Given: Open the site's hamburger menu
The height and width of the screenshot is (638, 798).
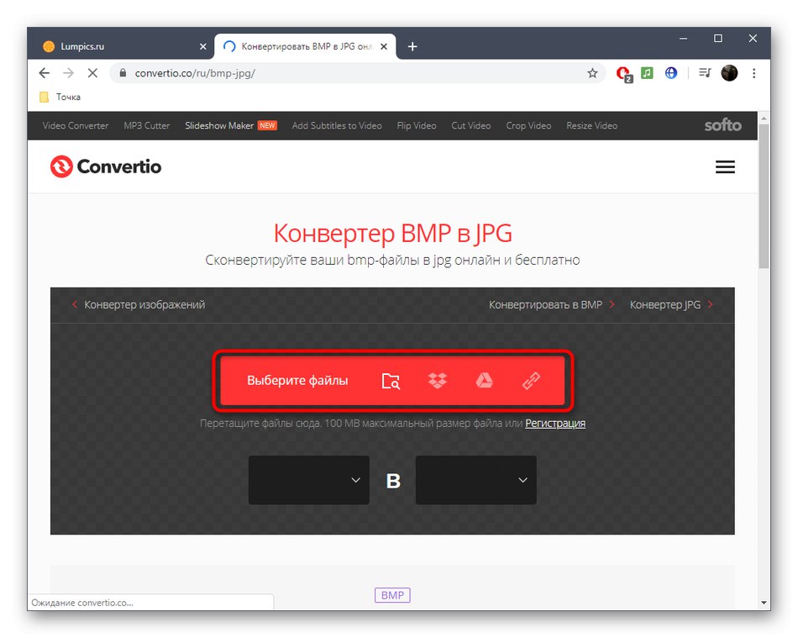Looking at the screenshot, I should 725,166.
